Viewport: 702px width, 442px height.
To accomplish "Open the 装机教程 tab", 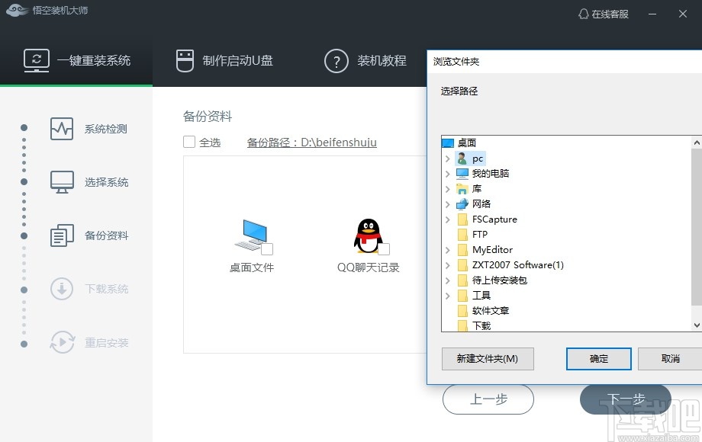I will (x=366, y=61).
